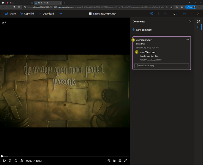Viewport: 203px width, 165px height.
Task: Skip back 10 seconds
Action: [x=10, y=161]
